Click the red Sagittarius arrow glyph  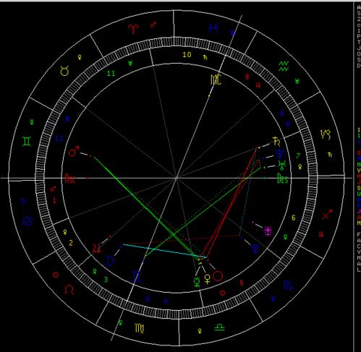pyautogui.click(x=327, y=215)
